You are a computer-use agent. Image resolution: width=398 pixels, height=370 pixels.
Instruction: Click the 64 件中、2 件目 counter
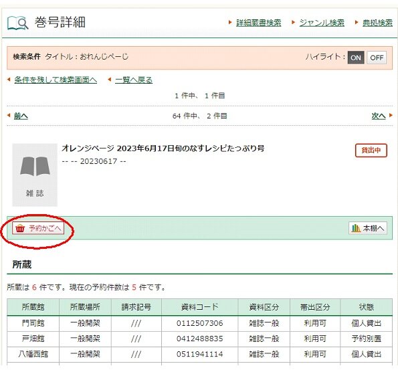[x=199, y=116]
